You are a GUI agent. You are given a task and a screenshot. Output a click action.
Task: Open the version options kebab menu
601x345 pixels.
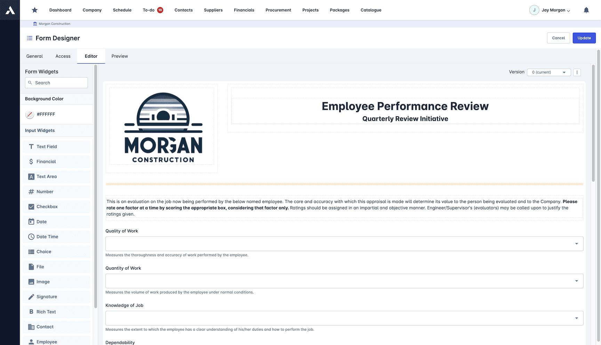pyautogui.click(x=577, y=72)
